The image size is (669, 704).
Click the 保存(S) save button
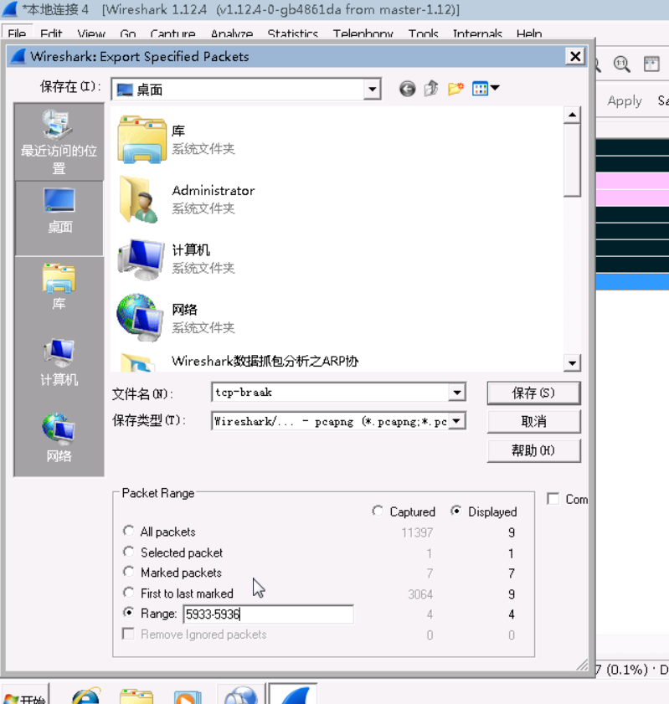click(533, 393)
